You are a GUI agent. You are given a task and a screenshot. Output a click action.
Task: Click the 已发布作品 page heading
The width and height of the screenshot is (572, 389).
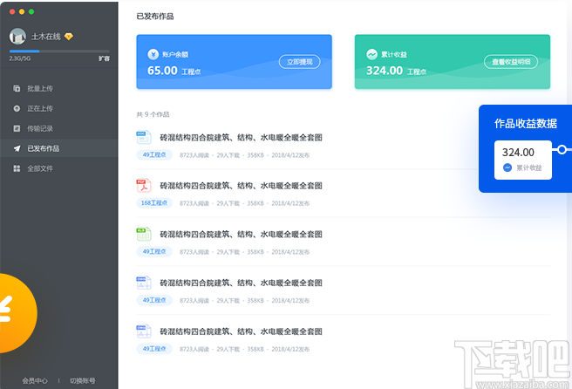pos(155,17)
